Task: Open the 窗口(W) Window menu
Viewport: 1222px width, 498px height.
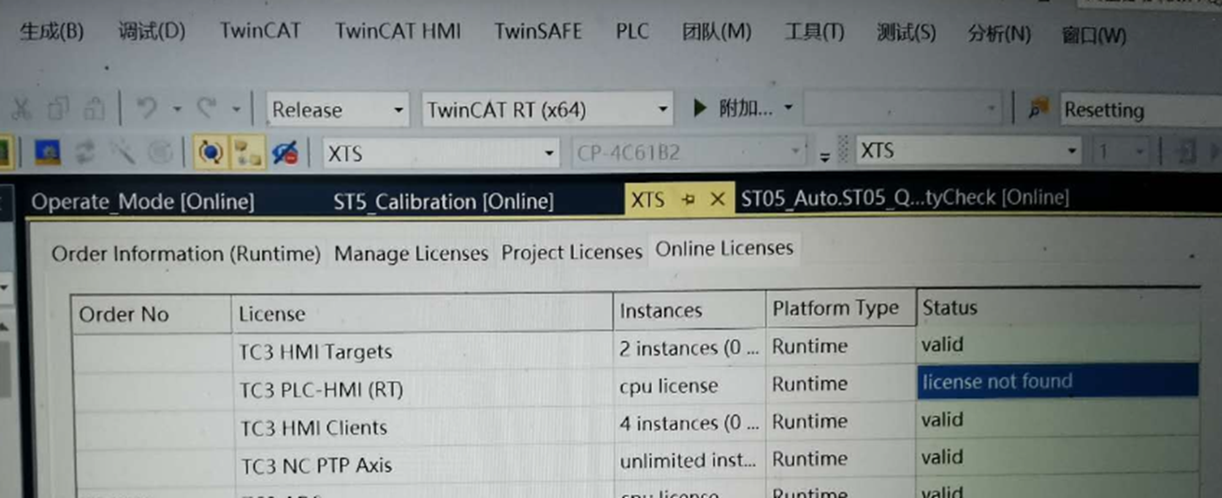Action: pos(1093,36)
